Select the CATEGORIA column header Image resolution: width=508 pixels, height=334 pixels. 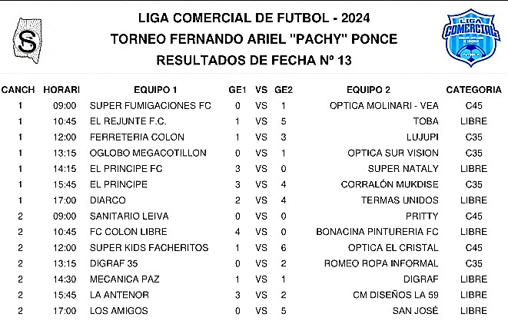[473, 90]
